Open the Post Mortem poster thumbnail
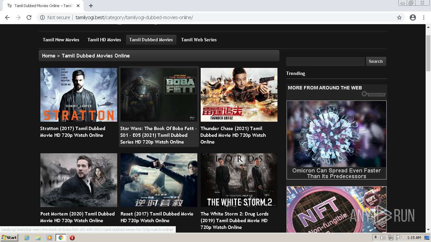Screen dimensions: 431x242 point(79,180)
